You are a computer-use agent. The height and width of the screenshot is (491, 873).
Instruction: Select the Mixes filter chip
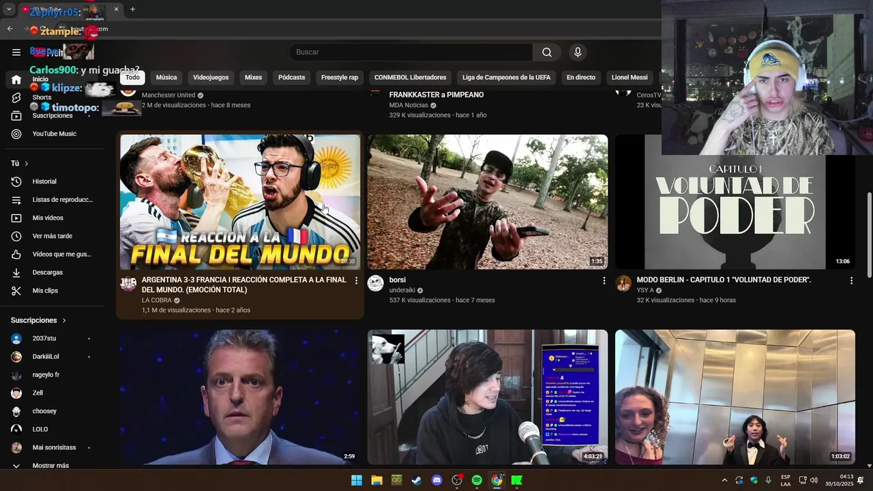254,77
